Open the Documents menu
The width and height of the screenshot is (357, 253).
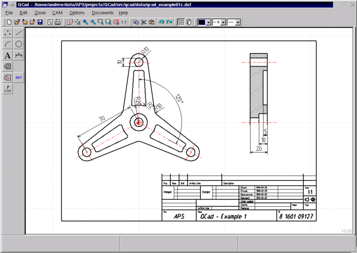(103, 13)
